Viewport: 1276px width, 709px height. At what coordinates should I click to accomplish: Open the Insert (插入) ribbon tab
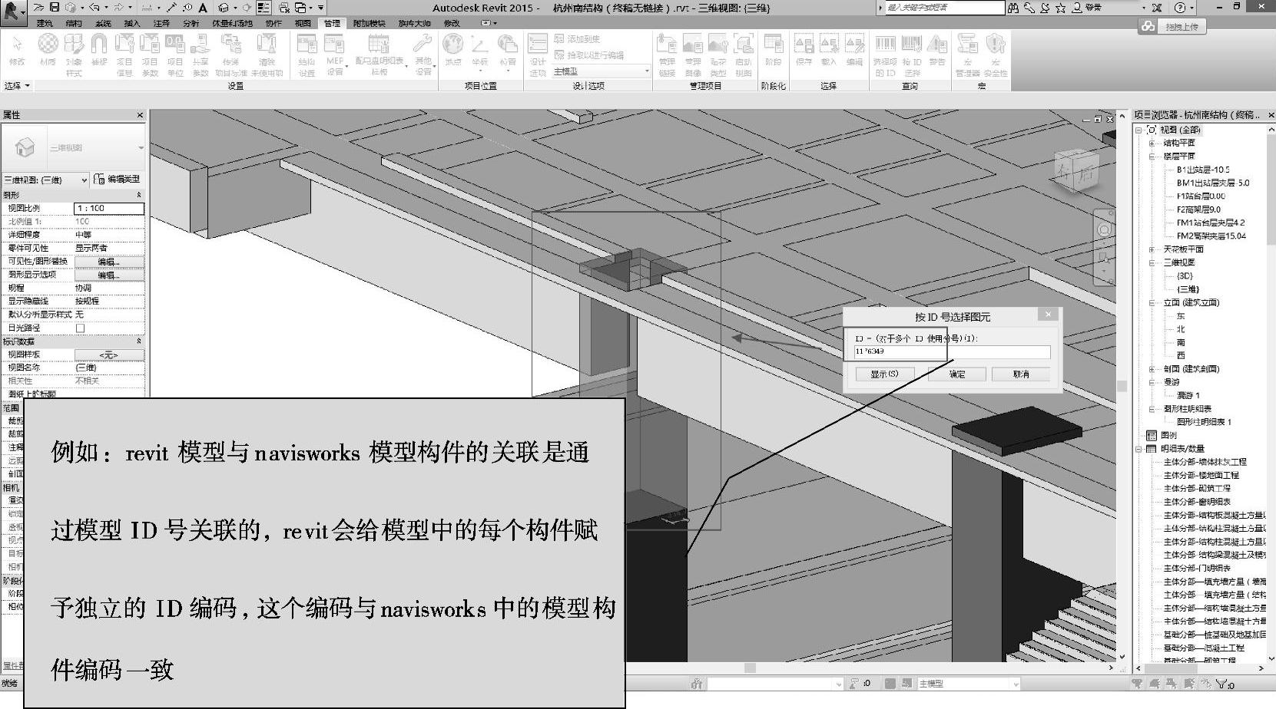132,23
